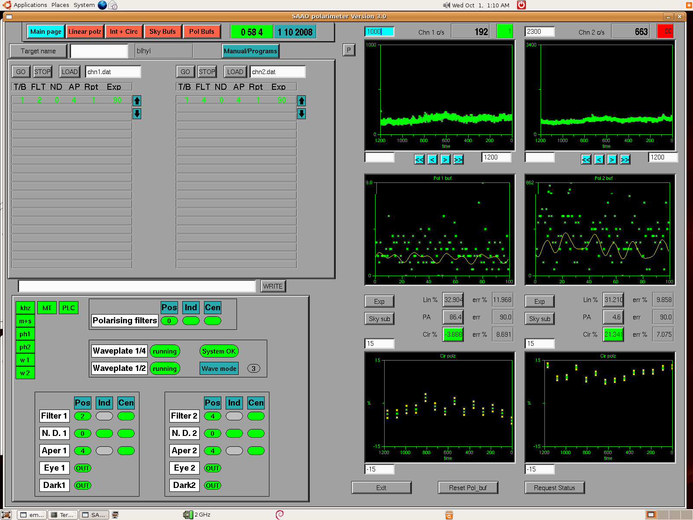Click the Request Status button
The height and width of the screenshot is (520, 693).
[x=554, y=488]
